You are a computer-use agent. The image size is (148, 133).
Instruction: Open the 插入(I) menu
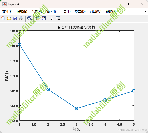pyautogui.click(x=51, y=12)
